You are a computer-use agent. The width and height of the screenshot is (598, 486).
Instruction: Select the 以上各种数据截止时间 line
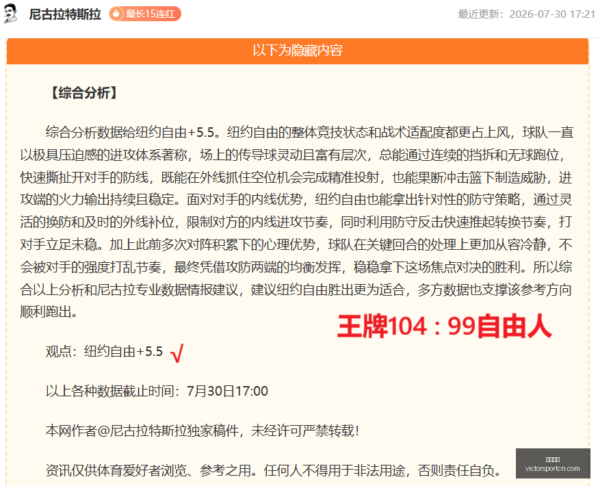point(157,391)
